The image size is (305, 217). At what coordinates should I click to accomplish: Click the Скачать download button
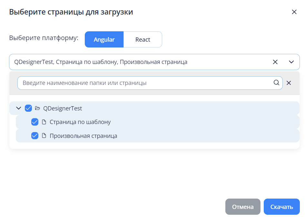click(282, 207)
